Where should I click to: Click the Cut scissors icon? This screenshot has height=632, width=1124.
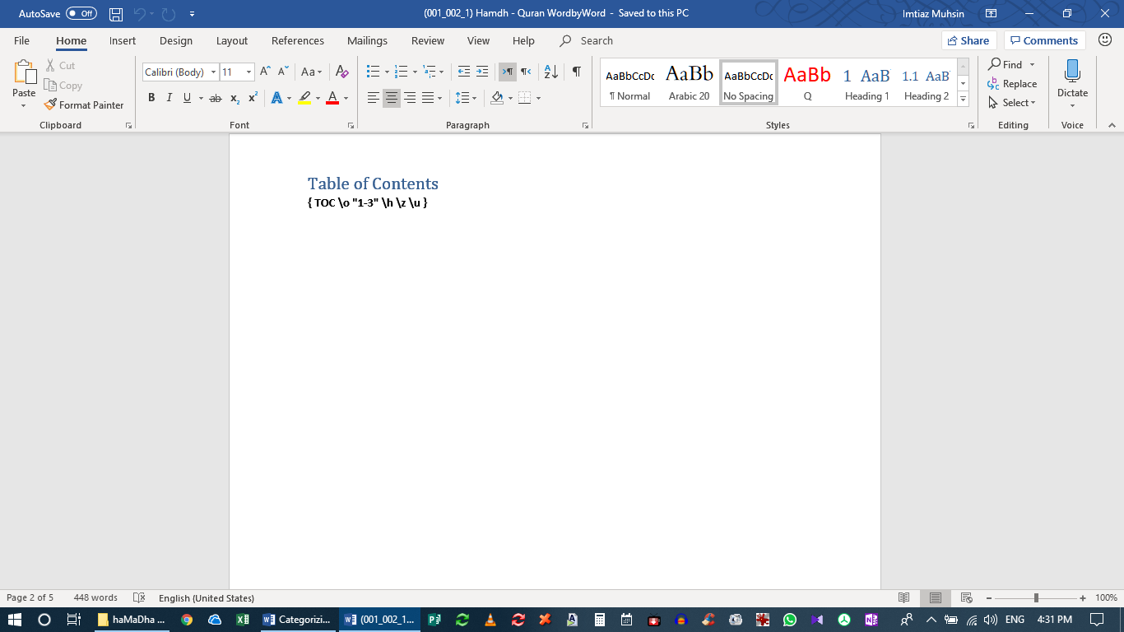(x=50, y=65)
